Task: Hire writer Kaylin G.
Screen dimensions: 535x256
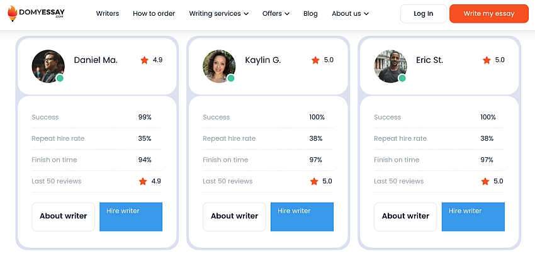Action: tap(302, 216)
